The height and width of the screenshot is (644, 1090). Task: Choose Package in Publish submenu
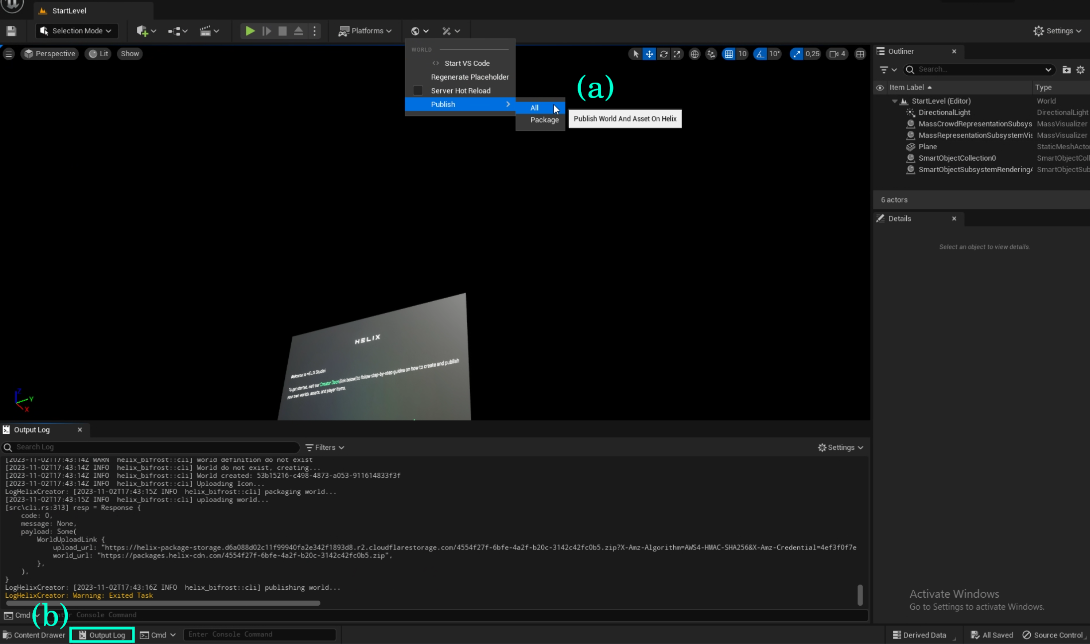pos(544,120)
